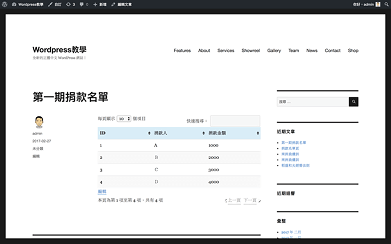Open the News navigation item
This screenshot has height=244, width=391.
(312, 50)
